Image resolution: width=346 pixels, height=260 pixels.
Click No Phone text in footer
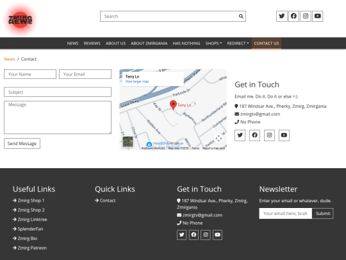point(193,223)
